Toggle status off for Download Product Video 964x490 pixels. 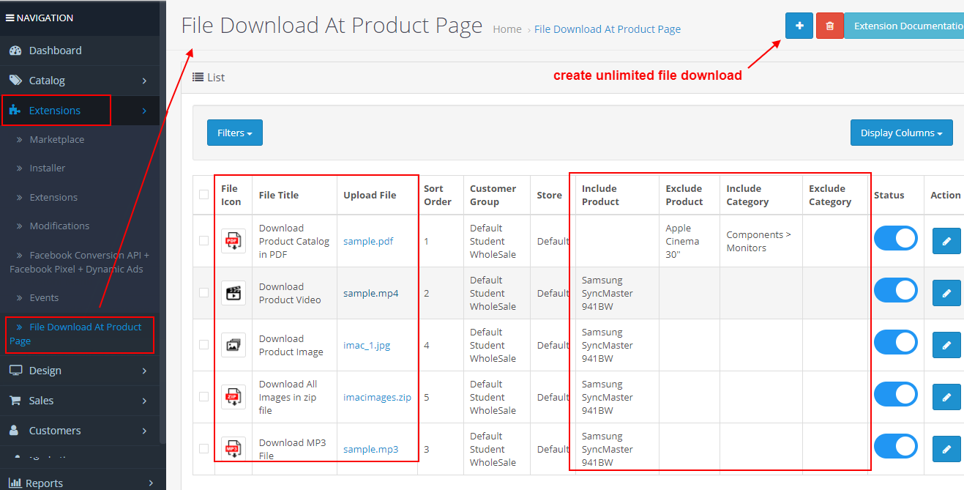[895, 290]
